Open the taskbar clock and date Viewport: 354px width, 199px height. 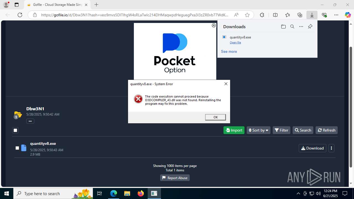coord(330,193)
